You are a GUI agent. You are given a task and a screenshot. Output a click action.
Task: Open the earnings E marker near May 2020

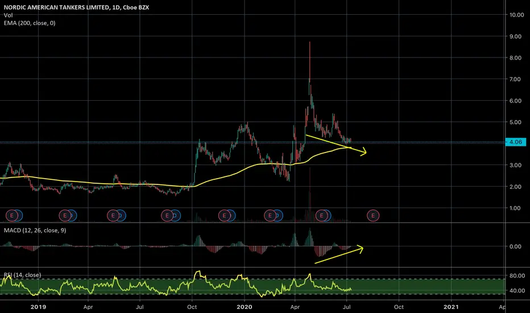[x=321, y=216]
